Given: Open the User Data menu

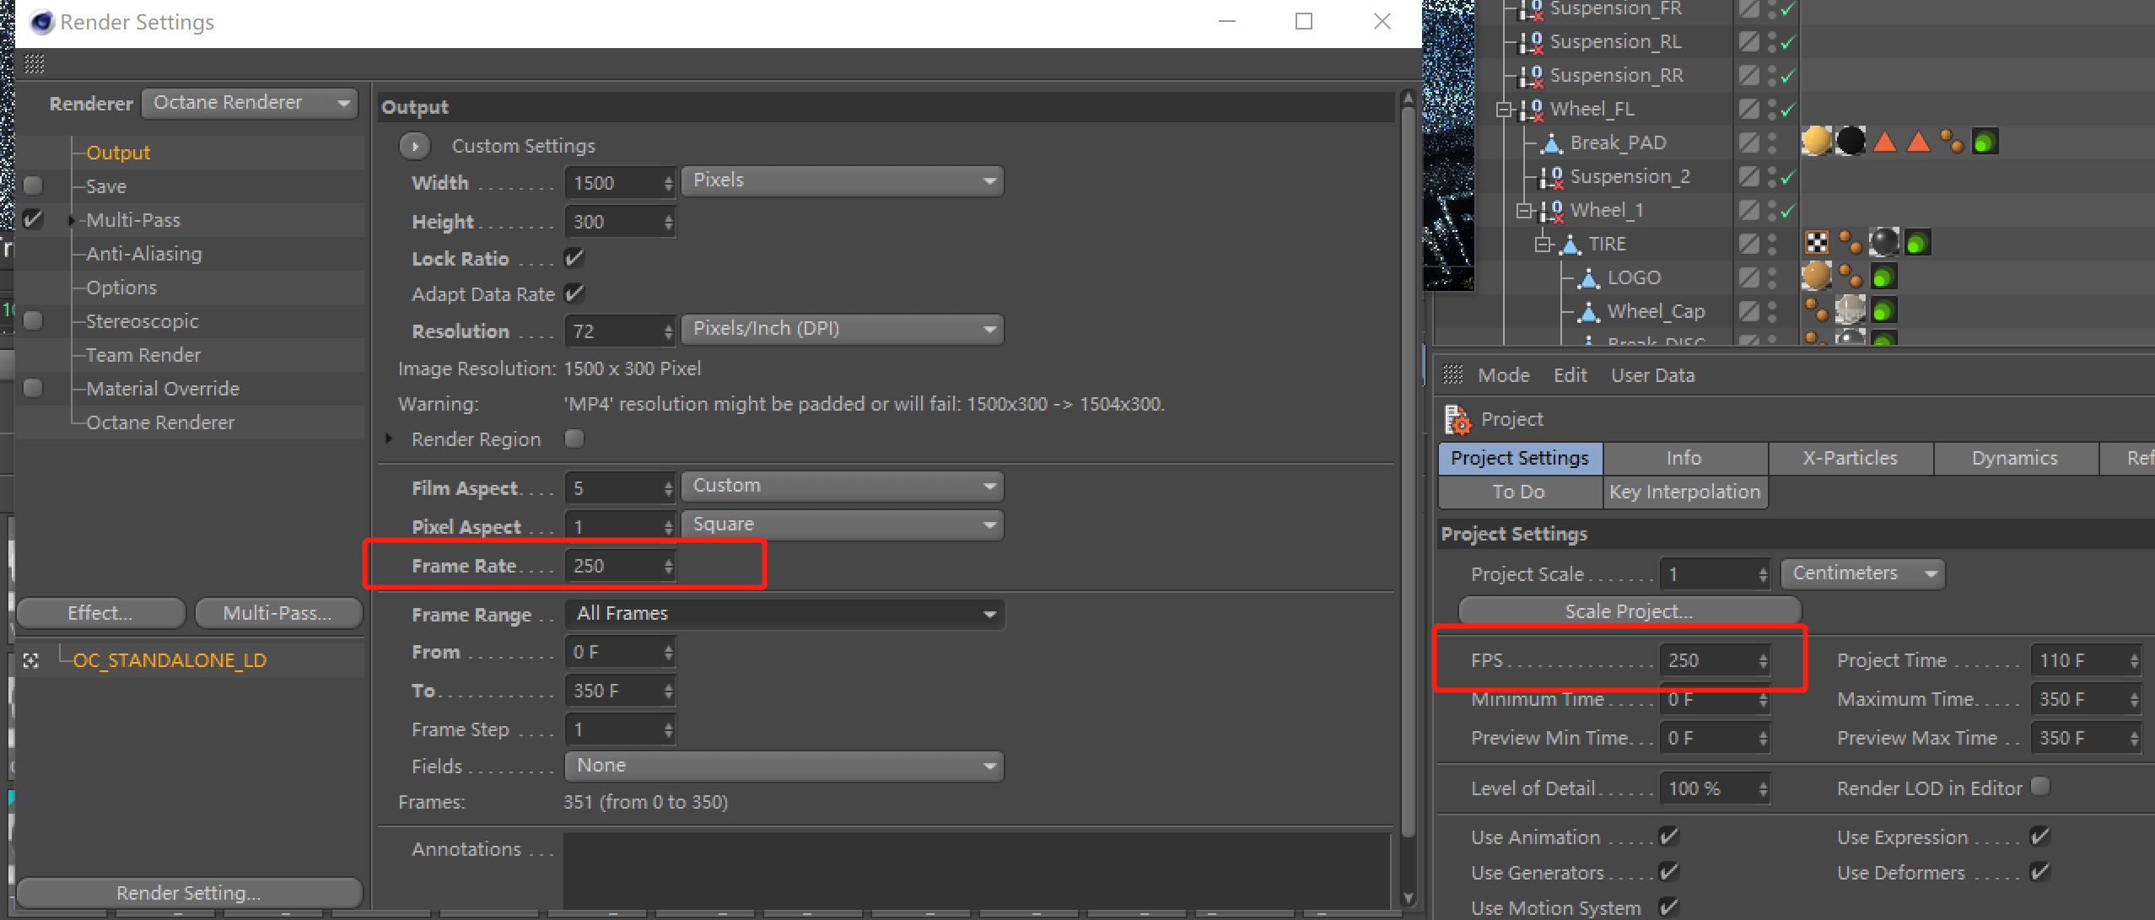Looking at the screenshot, I should click(x=1652, y=375).
